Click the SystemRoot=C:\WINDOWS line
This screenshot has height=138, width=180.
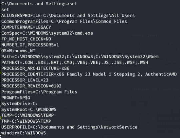[x=29, y=110]
